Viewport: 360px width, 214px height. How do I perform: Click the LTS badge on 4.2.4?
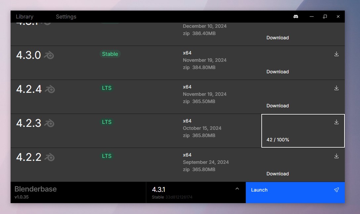107,88
